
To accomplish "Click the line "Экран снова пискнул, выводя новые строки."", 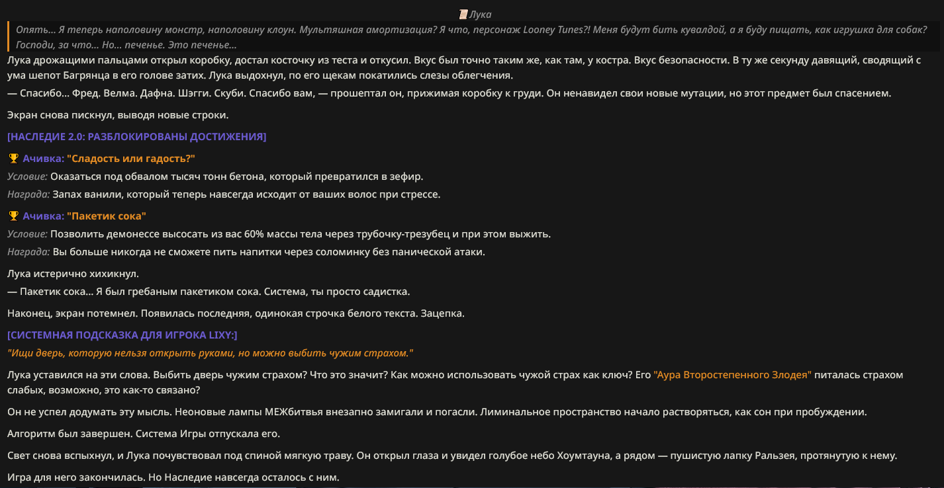I will click(118, 115).
